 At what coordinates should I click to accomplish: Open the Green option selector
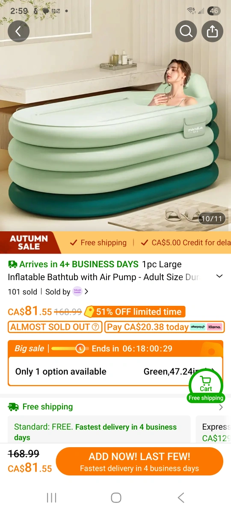[x=115, y=371]
